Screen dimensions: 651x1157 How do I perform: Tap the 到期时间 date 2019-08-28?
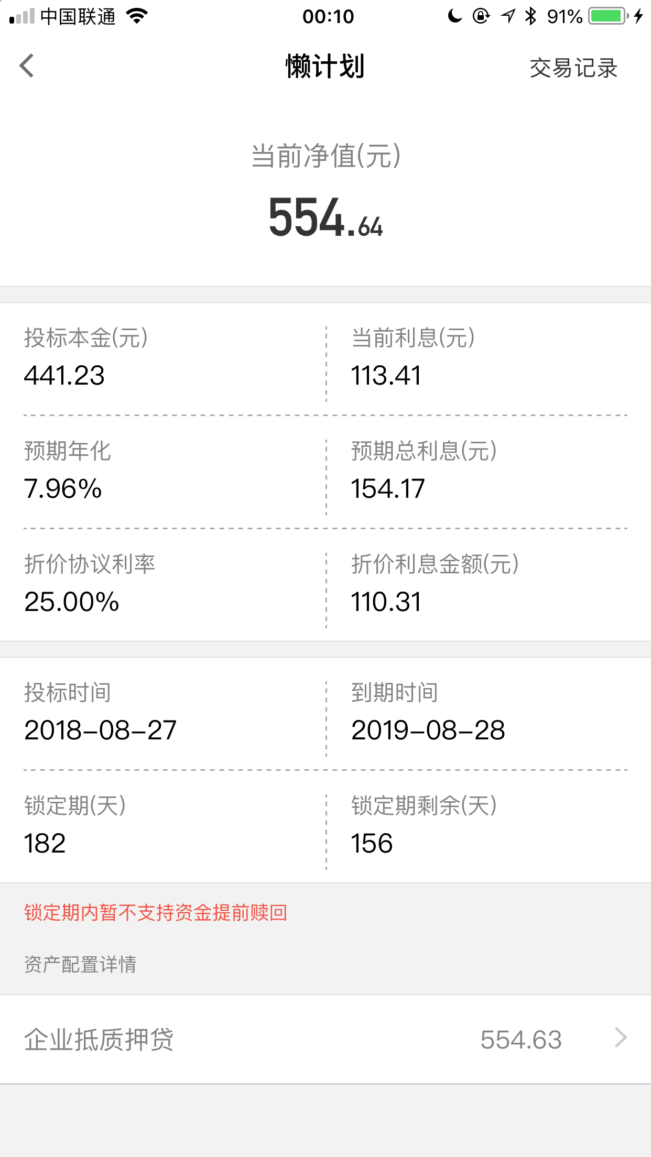click(x=428, y=730)
